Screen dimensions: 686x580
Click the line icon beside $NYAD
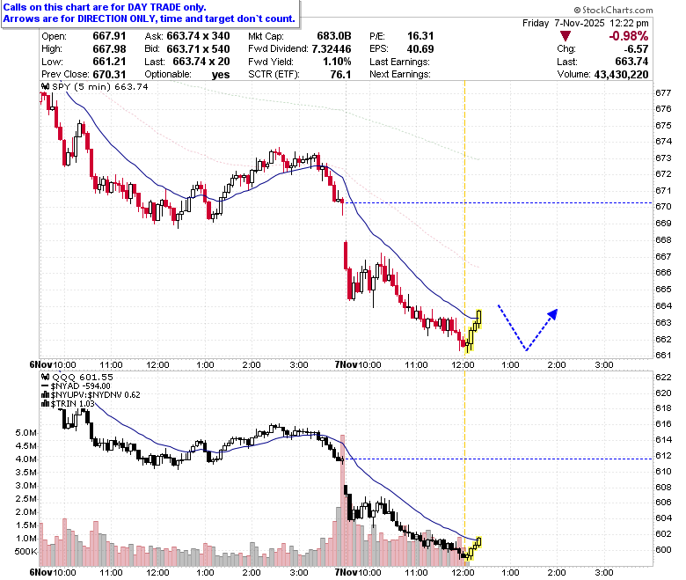coord(46,386)
